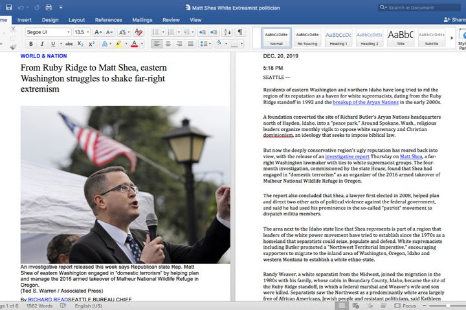Click the Bullets list icon
The width and height of the screenshot is (466, 310).
coord(156,32)
